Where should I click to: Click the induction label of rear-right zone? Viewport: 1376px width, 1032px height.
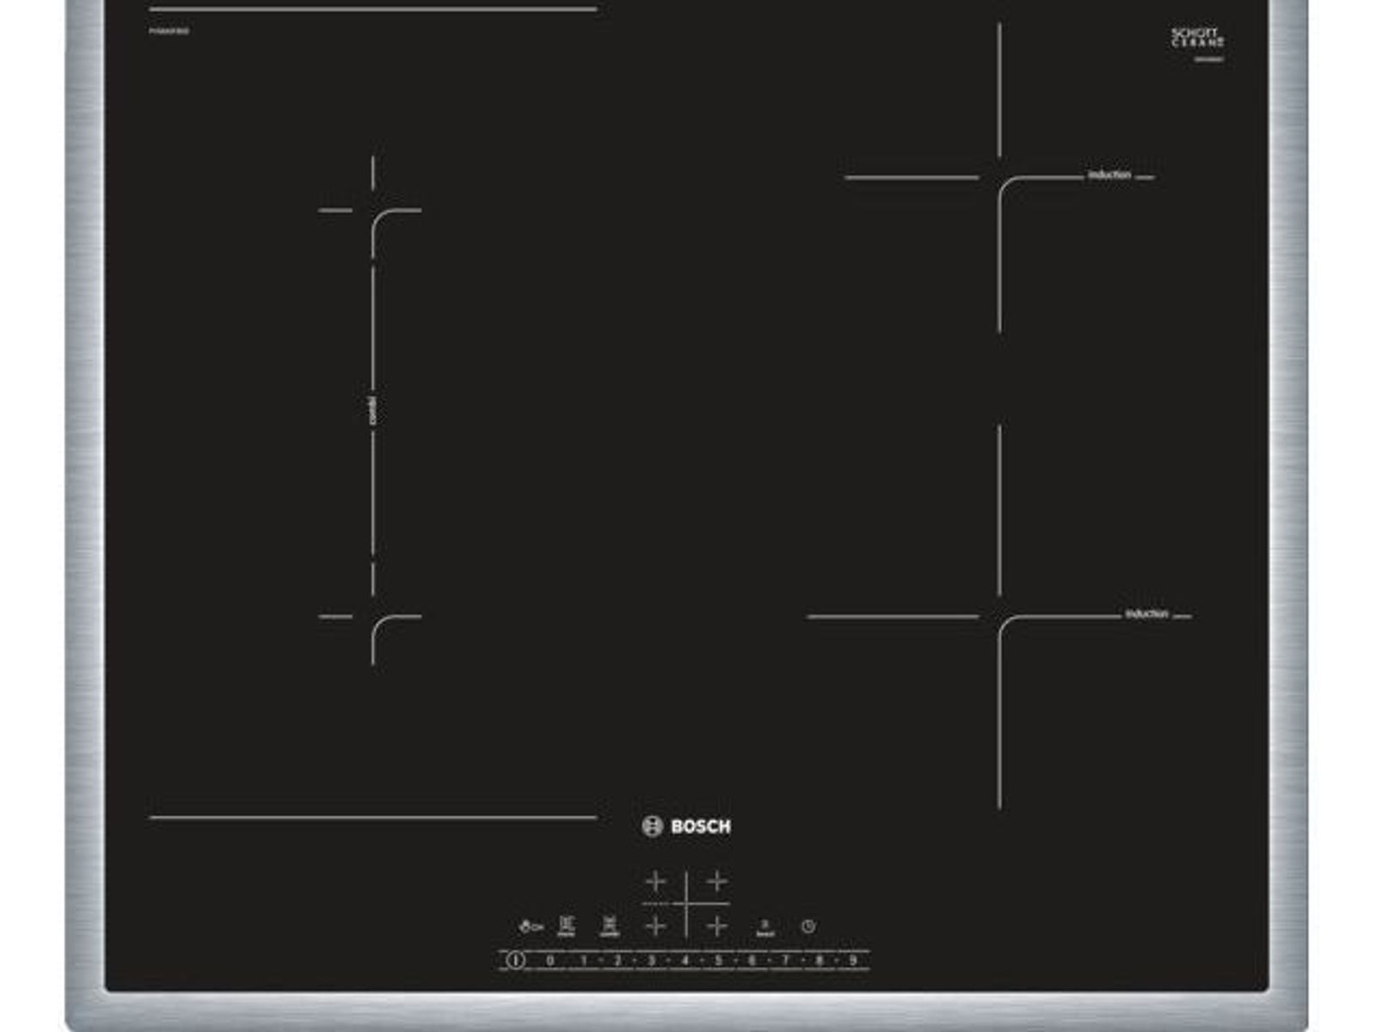click(x=1109, y=175)
